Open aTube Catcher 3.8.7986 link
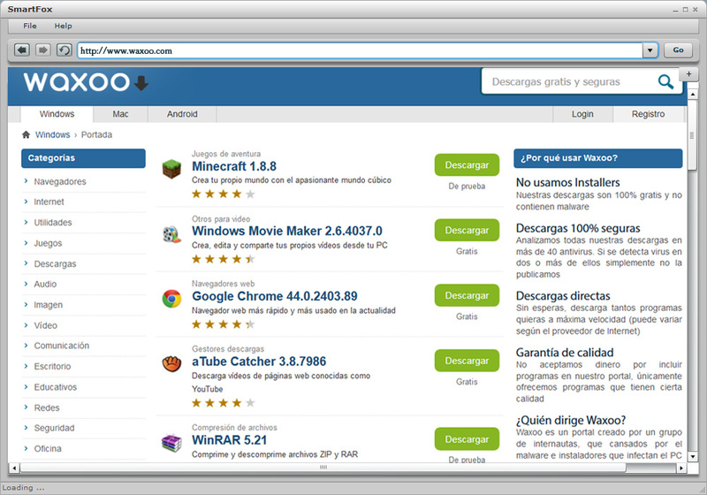 pos(259,362)
